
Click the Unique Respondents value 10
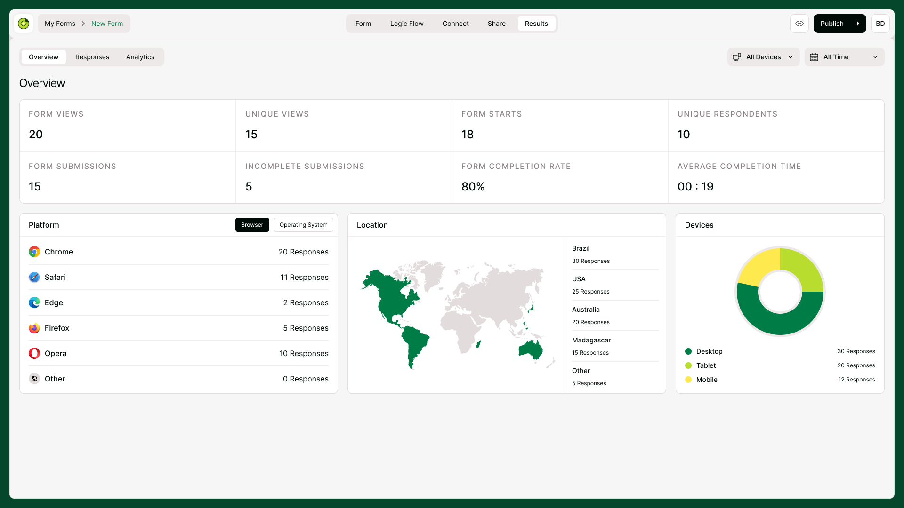[x=684, y=135]
